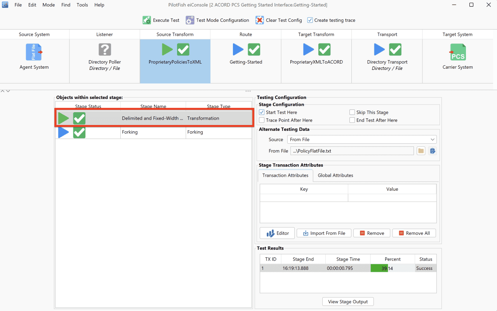Open the attributes Editor button
Screen dimensions: 497x311
click(277, 233)
